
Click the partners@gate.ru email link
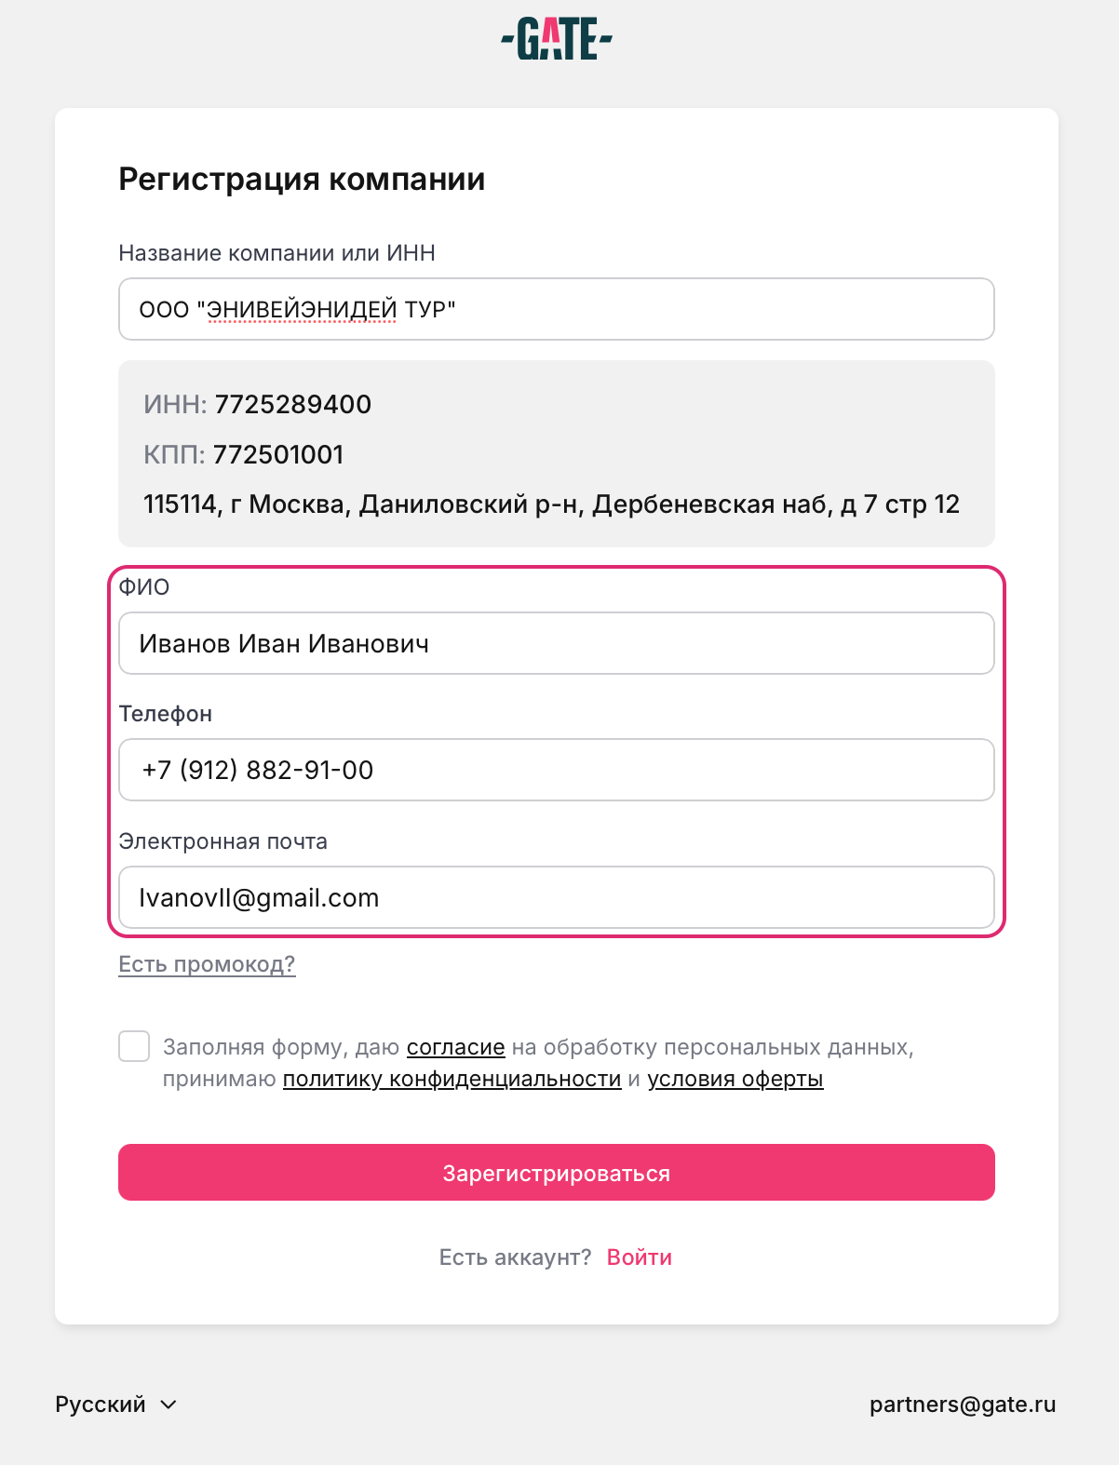click(962, 1405)
